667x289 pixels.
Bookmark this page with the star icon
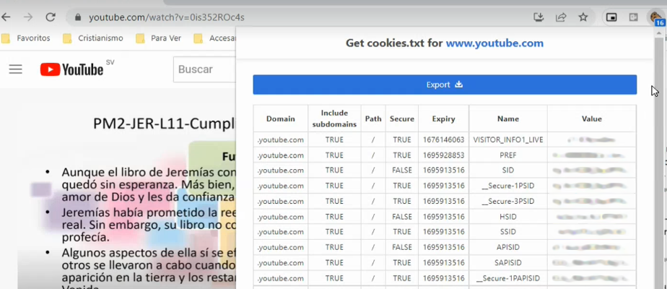(583, 17)
